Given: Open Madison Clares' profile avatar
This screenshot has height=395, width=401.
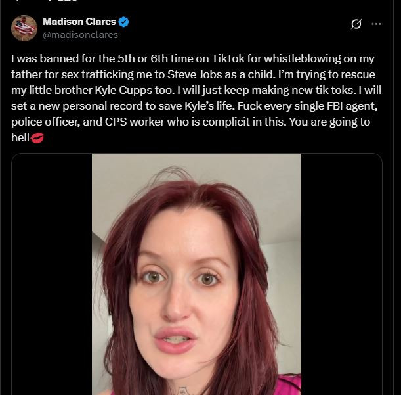Looking at the screenshot, I should [24, 28].
